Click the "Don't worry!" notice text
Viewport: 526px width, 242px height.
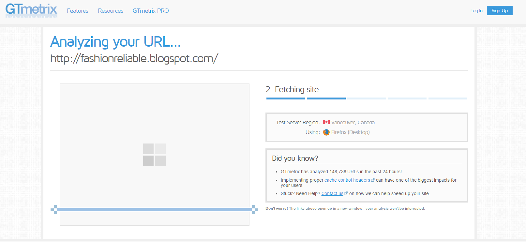pos(345,209)
